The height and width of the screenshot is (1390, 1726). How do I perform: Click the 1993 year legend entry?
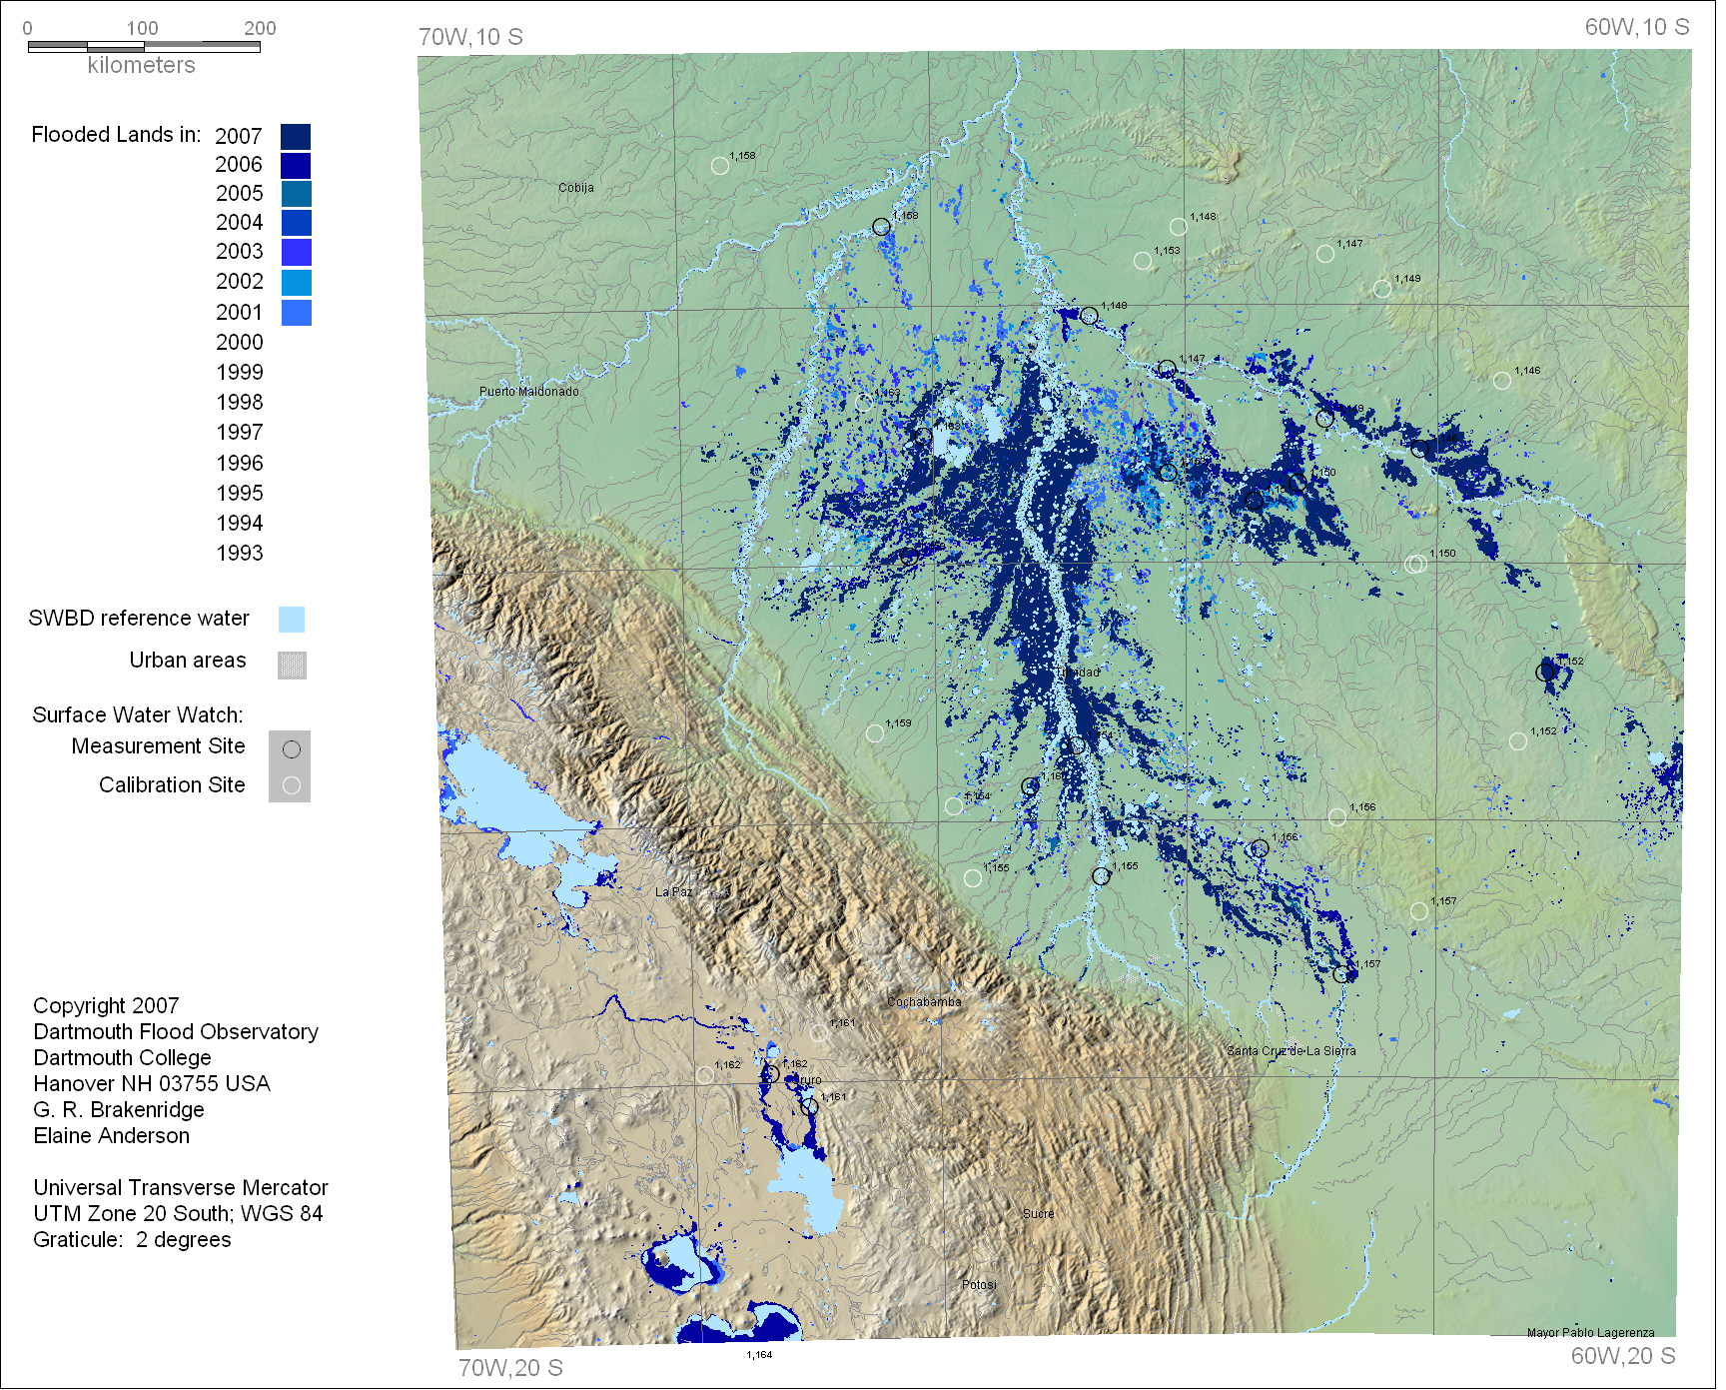point(240,554)
